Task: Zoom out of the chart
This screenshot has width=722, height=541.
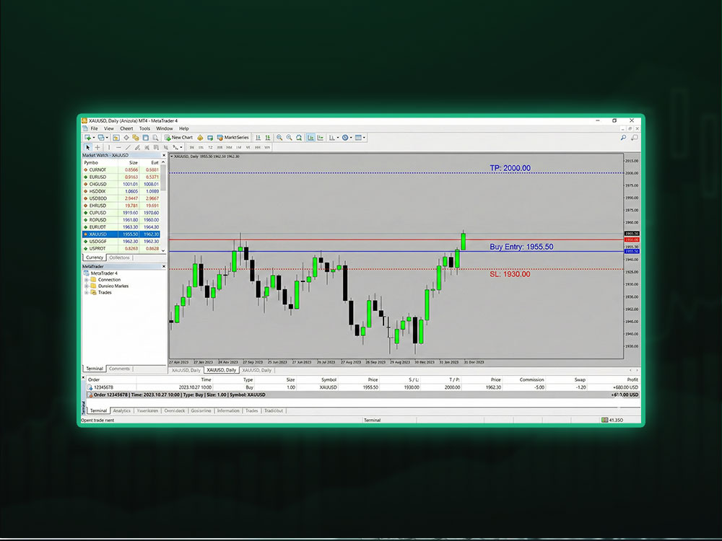Action: [x=290, y=137]
